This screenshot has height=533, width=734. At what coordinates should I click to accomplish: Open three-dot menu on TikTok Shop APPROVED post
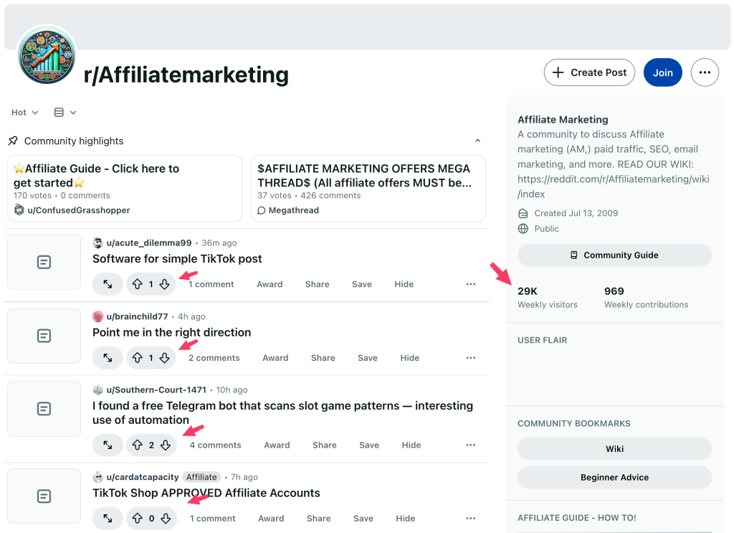click(470, 519)
